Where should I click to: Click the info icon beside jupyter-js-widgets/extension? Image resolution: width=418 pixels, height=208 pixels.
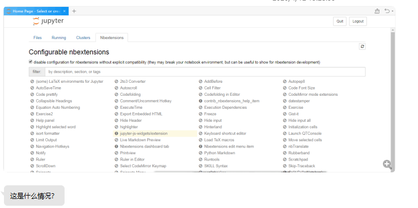pos(116,133)
